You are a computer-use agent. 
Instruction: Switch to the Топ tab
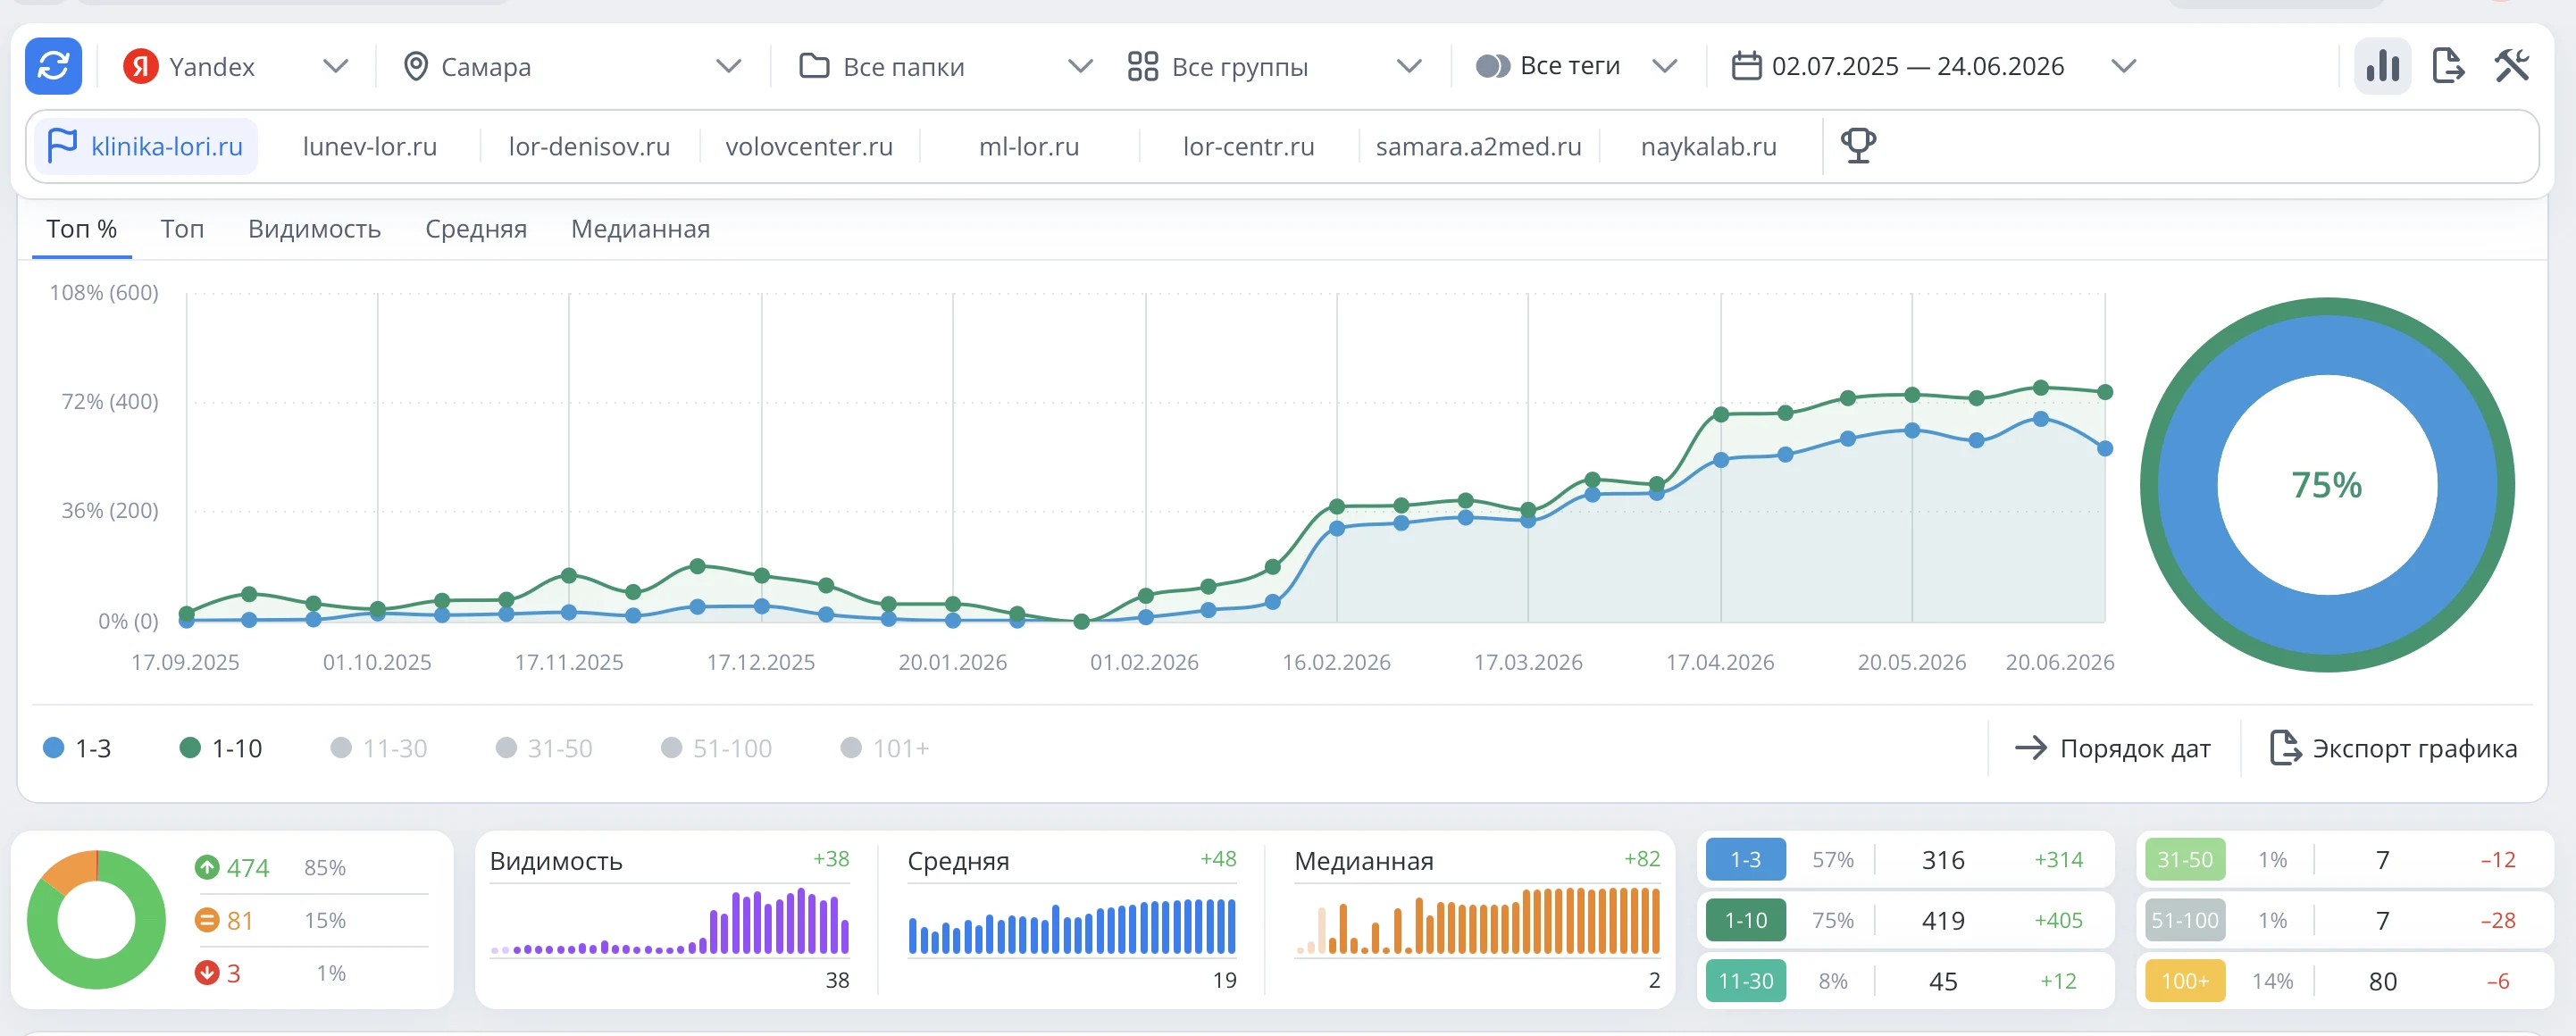182,229
